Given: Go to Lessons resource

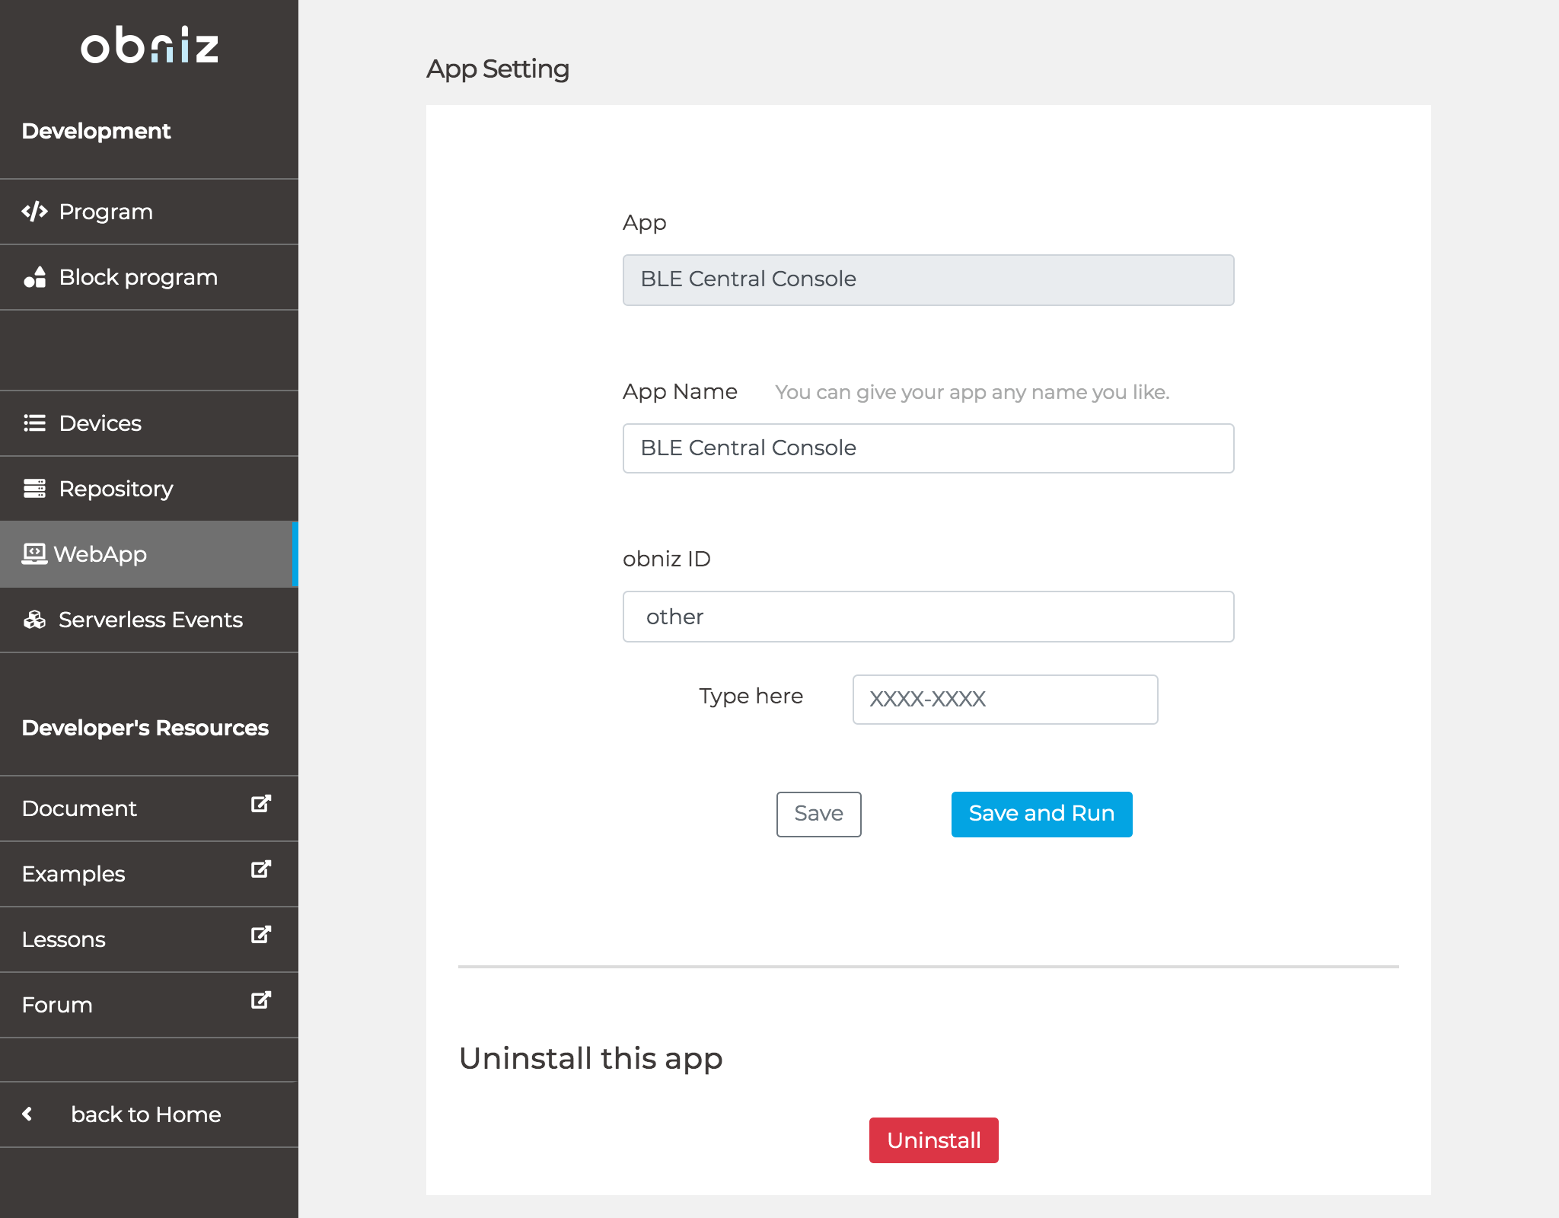Looking at the screenshot, I should pyautogui.click(x=64, y=939).
